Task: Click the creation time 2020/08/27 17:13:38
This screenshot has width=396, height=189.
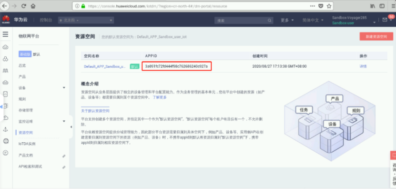Action: (279, 66)
